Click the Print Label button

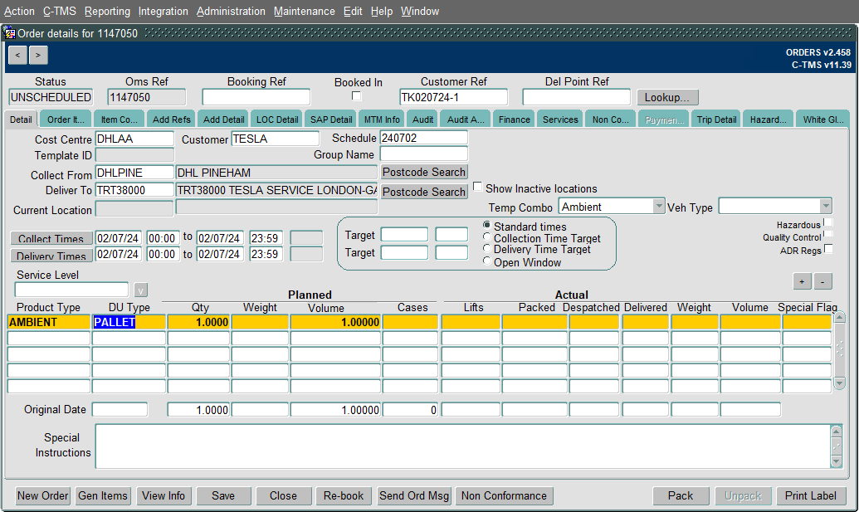click(x=810, y=495)
